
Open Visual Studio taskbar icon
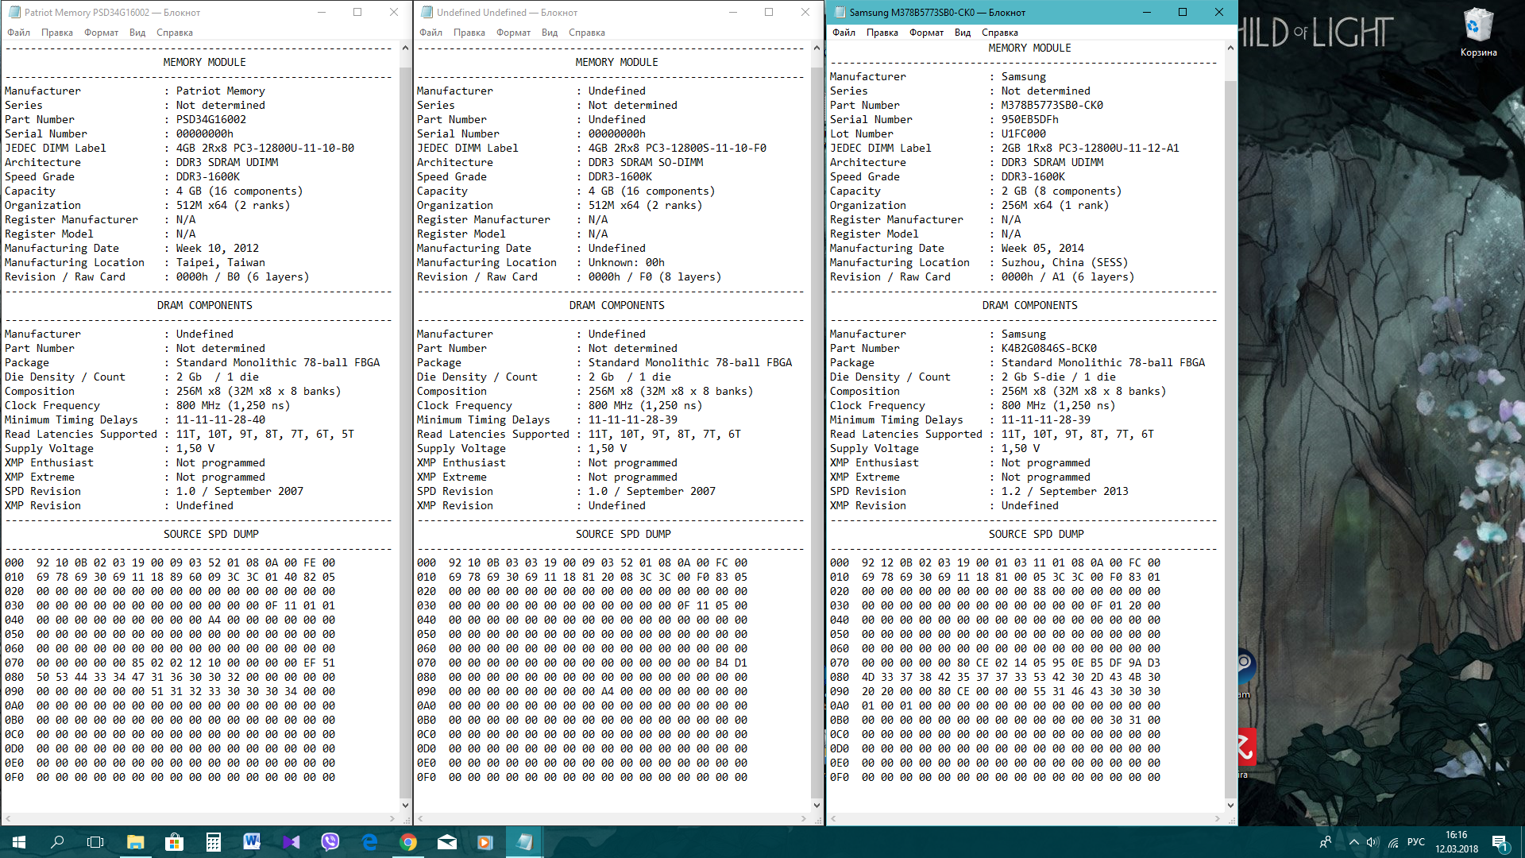click(291, 842)
